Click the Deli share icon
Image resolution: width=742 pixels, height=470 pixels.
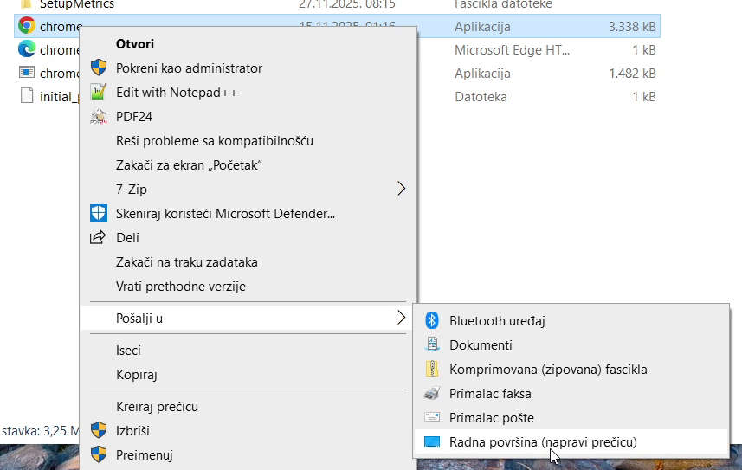(99, 237)
